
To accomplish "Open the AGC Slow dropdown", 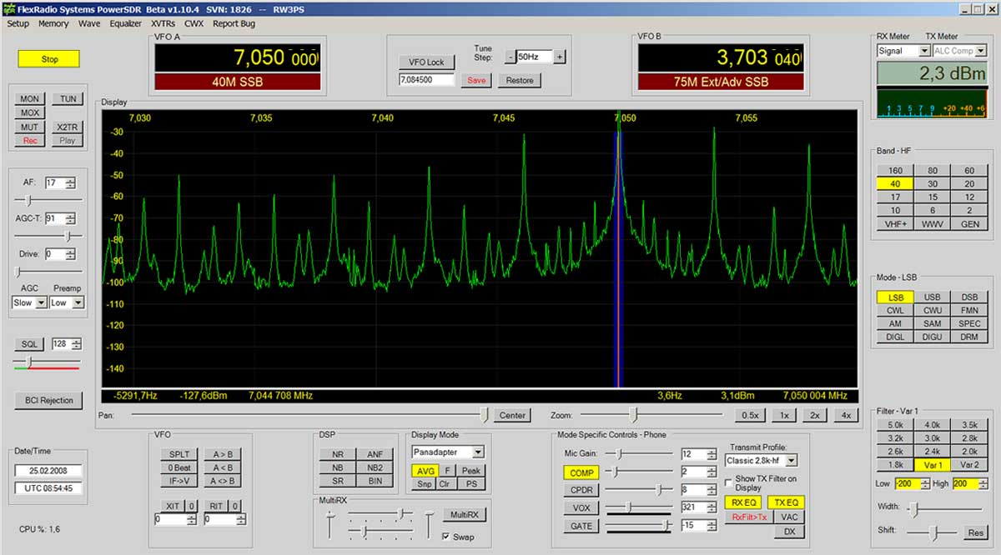I will (41, 302).
